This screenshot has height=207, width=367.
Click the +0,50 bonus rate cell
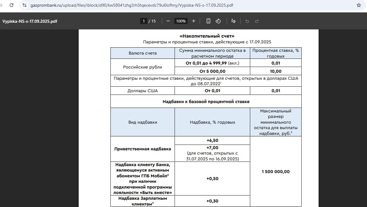(212, 179)
